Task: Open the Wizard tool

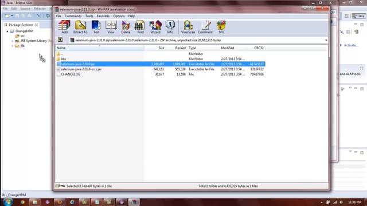Action: pyautogui.click(x=155, y=27)
